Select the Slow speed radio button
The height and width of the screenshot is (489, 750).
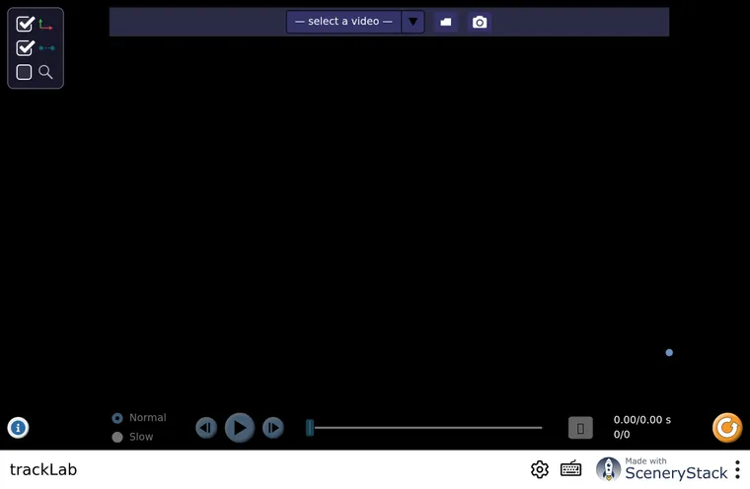[117, 437]
